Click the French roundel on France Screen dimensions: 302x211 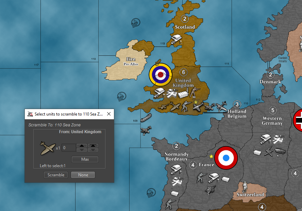click(x=225, y=158)
